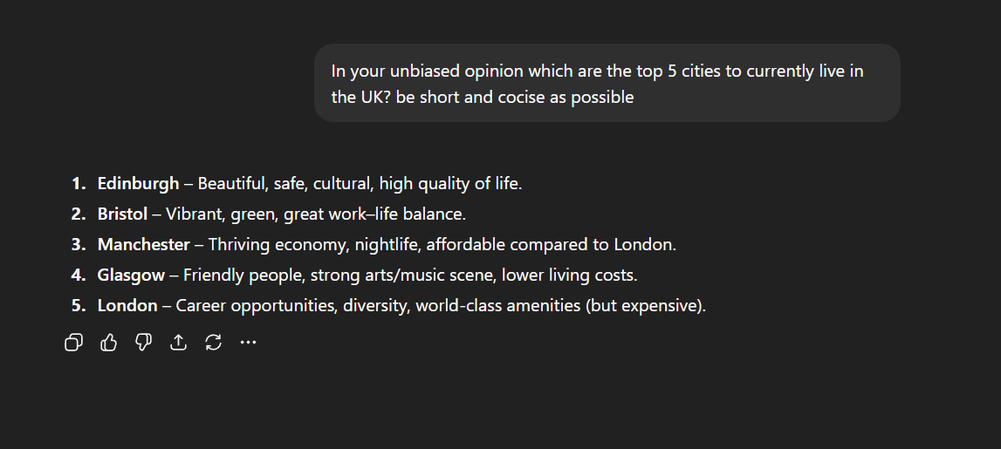Select the bold Manchester list entry
The image size is (1001, 449).
[143, 245]
